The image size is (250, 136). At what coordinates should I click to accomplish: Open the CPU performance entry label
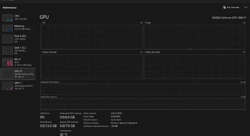pyautogui.click(x=17, y=16)
